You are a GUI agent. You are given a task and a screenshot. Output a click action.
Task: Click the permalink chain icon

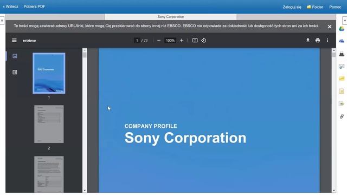342,116
